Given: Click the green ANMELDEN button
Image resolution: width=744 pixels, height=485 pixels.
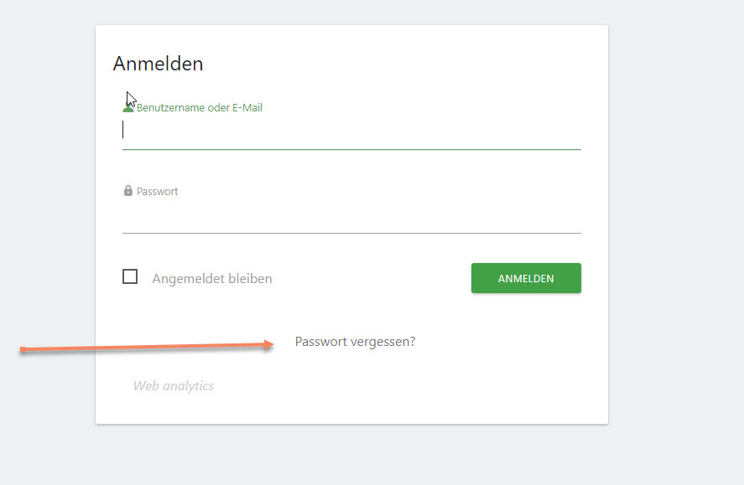Looking at the screenshot, I should coord(526,278).
